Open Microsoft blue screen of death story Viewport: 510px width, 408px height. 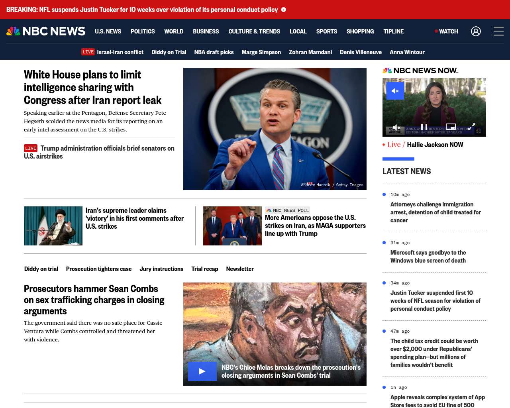[x=428, y=257]
